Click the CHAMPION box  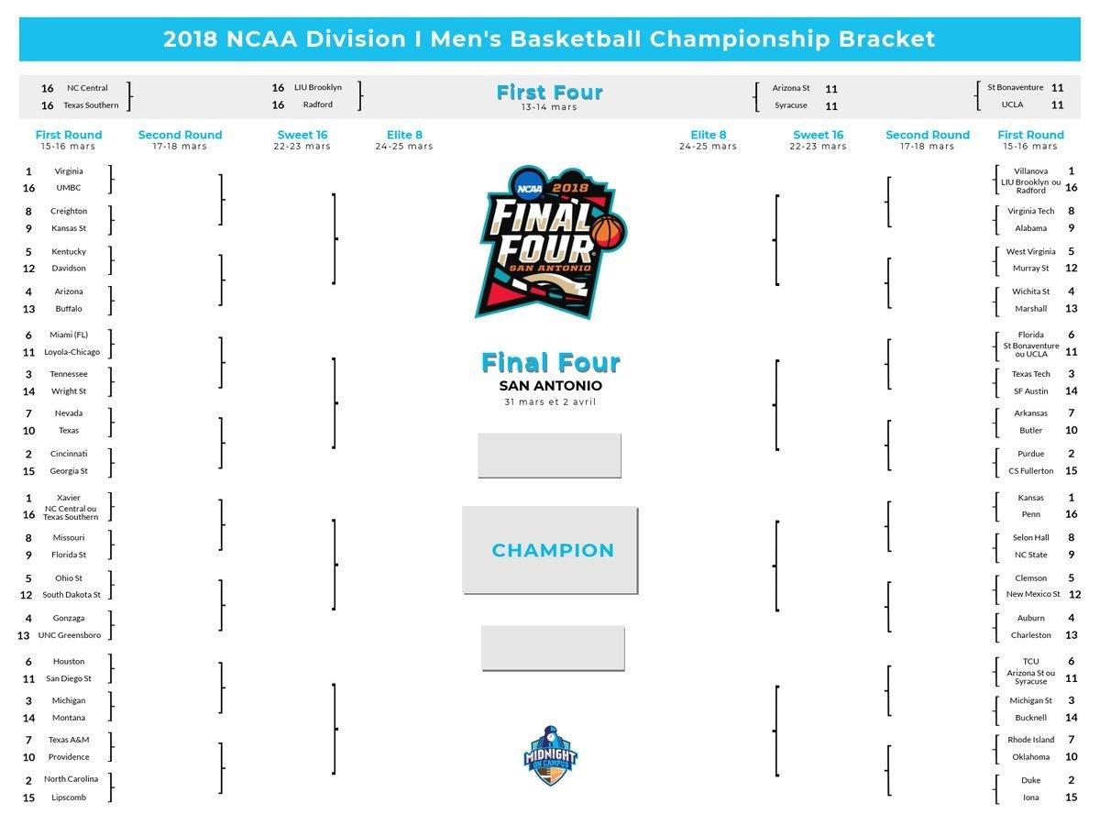tap(550, 550)
